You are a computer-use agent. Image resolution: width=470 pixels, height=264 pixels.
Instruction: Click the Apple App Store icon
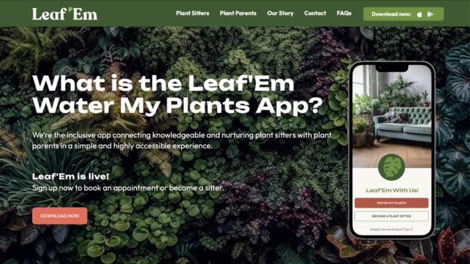[419, 14]
